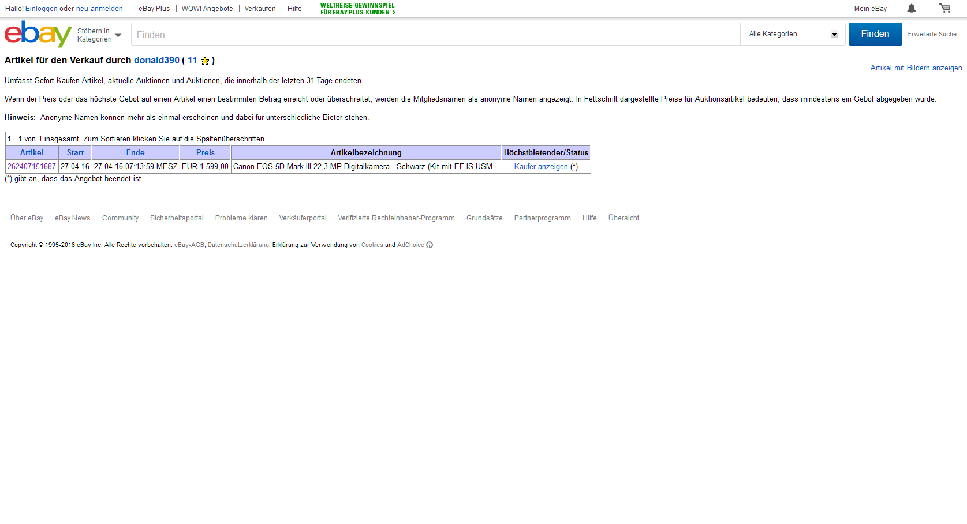The height and width of the screenshot is (524, 967).
Task: Open AdChoice text link
Action: 410,245
